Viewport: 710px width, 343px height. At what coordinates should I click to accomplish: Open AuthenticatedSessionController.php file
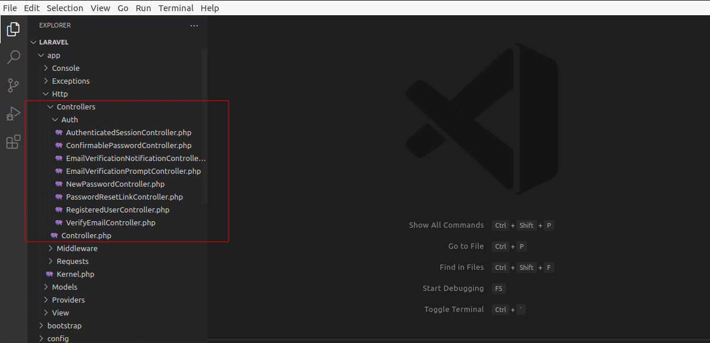click(x=129, y=132)
